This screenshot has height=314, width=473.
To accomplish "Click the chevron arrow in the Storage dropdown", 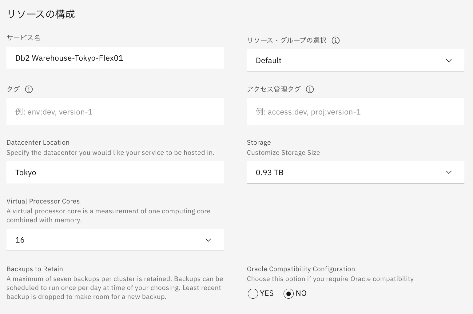I will (449, 172).
